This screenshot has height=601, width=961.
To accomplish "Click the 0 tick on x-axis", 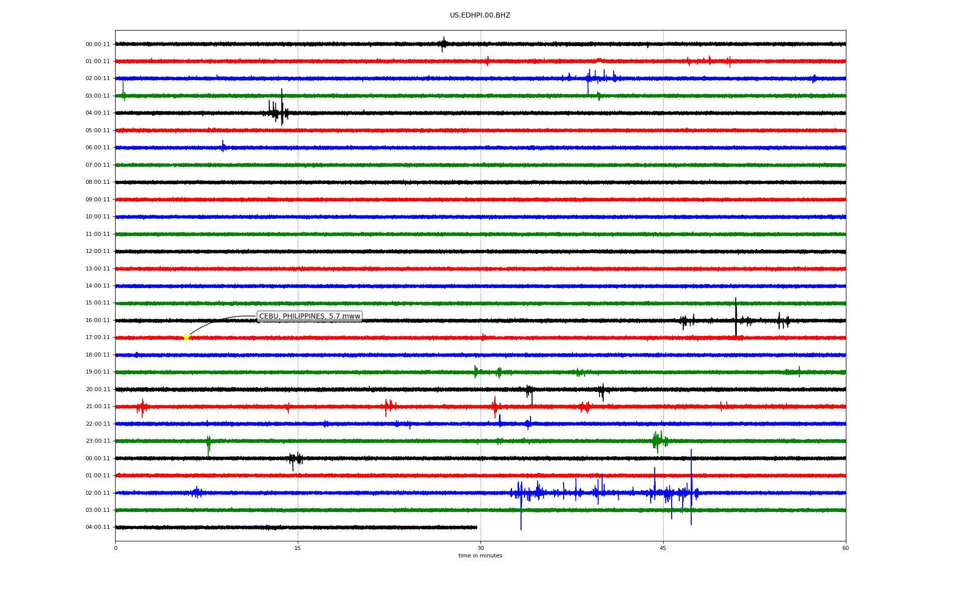I will (116, 548).
